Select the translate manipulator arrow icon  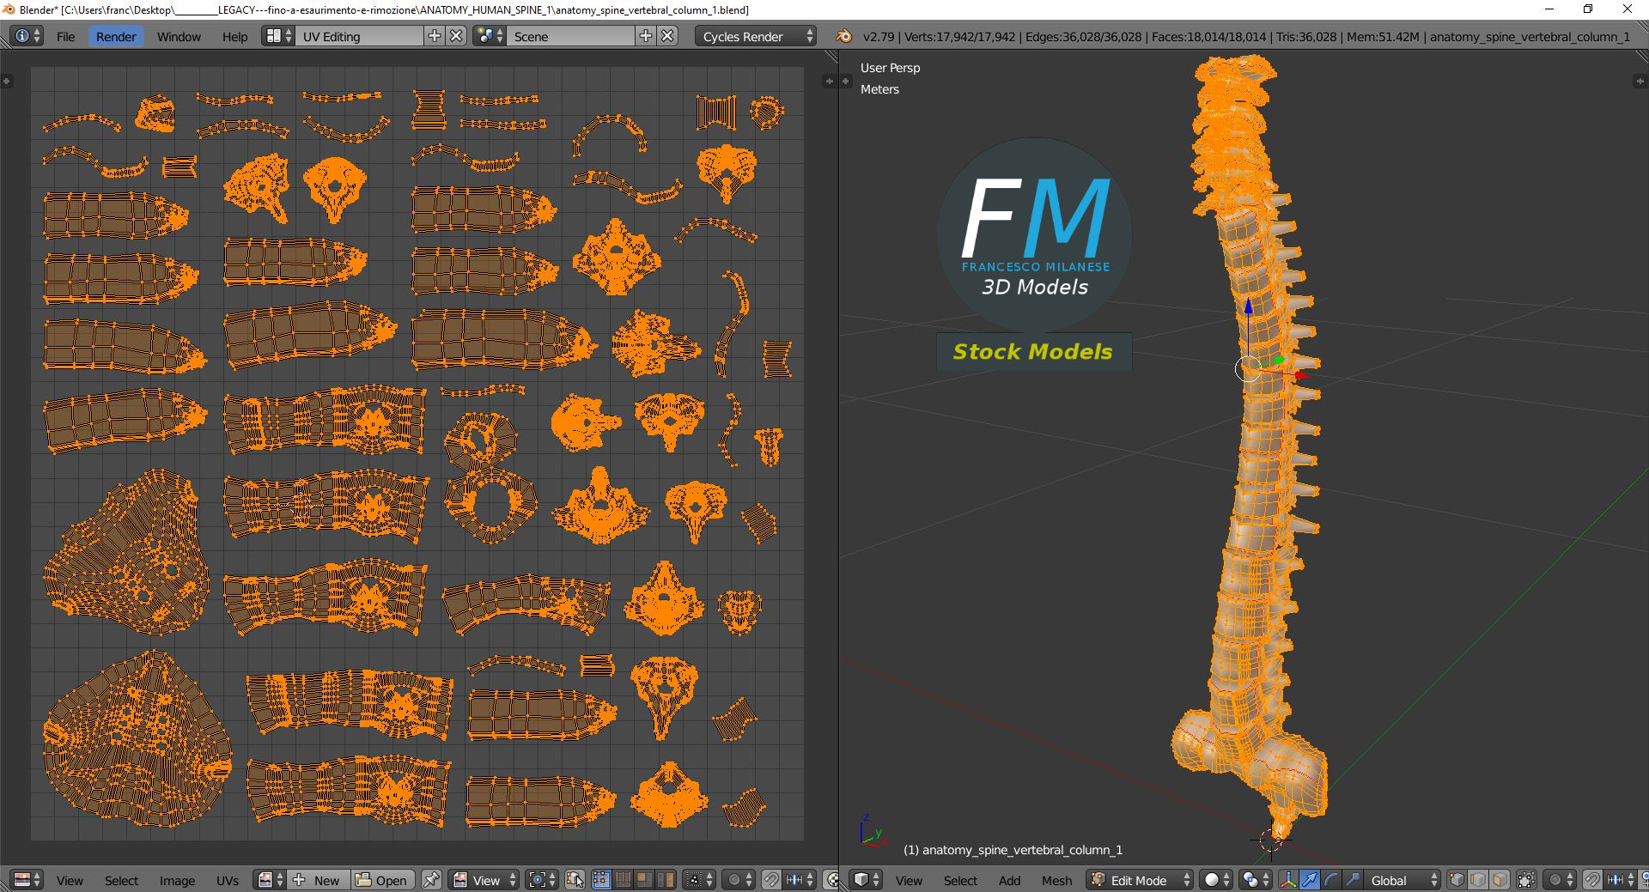click(1310, 880)
